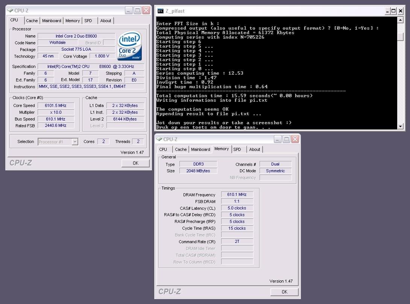Click the console scrollbar up arrow

coord(400,20)
